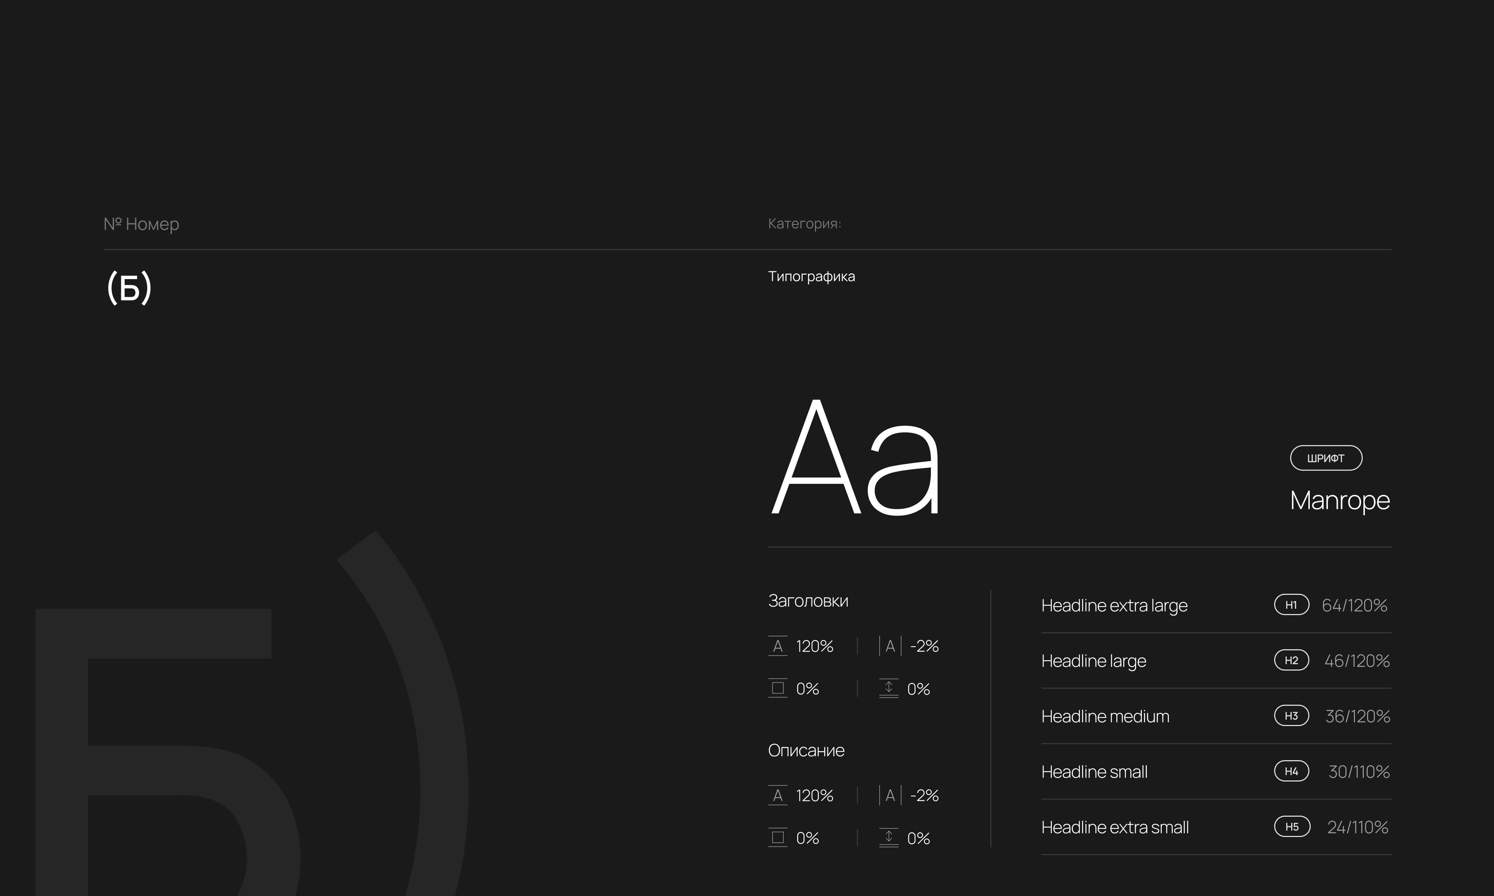Click the H5 badge

click(x=1292, y=827)
